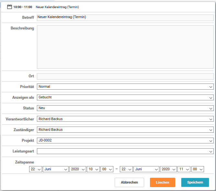This screenshot has width=216, height=191.
Task: Open the end hour dropdown showing 11
Action: 184,169
